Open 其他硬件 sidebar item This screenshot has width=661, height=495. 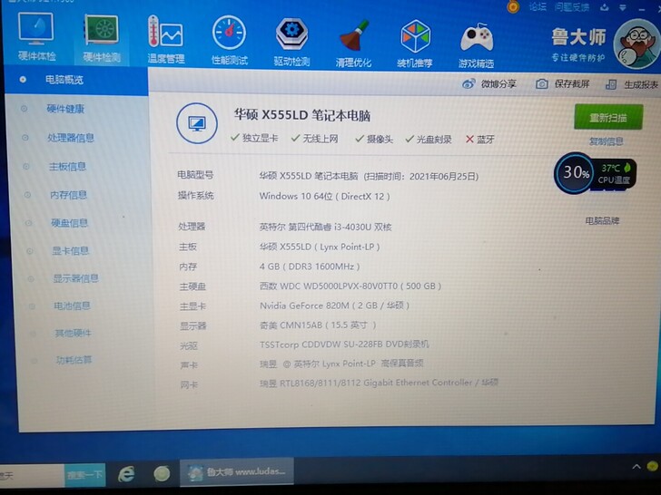tap(74, 334)
